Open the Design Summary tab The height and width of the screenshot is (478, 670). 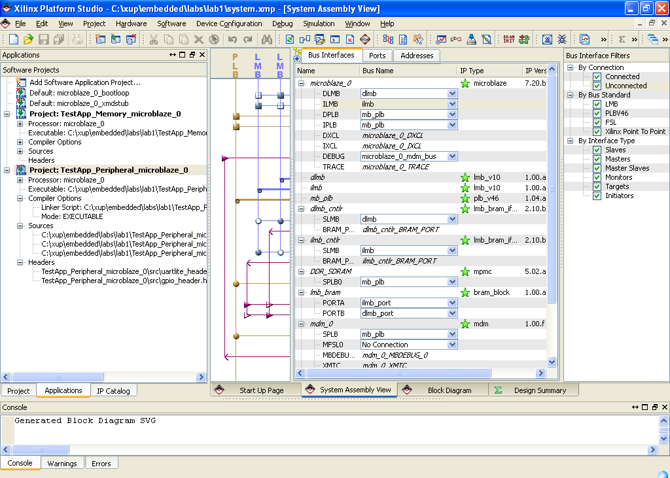pyautogui.click(x=534, y=390)
